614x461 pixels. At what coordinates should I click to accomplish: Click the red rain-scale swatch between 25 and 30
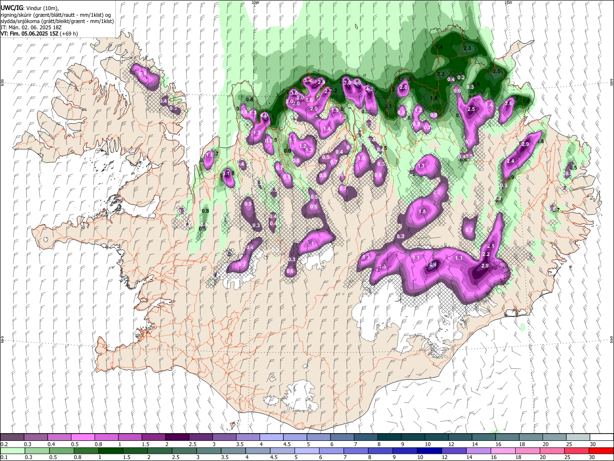576,450
